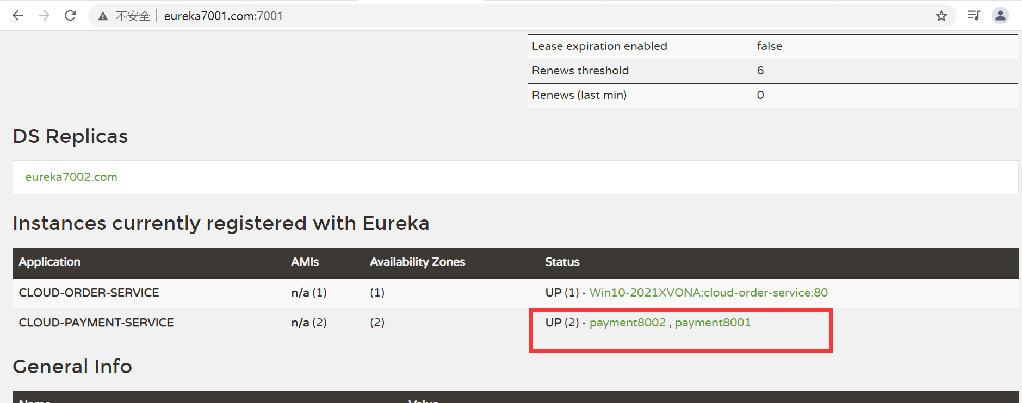The image size is (1022, 403).
Task: Select the Renews (last min) label
Action: click(x=579, y=95)
